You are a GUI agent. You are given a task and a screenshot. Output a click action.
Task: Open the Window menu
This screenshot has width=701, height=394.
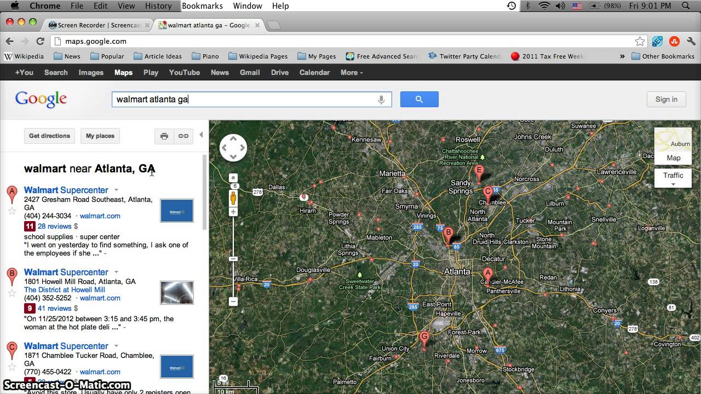coord(248,6)
